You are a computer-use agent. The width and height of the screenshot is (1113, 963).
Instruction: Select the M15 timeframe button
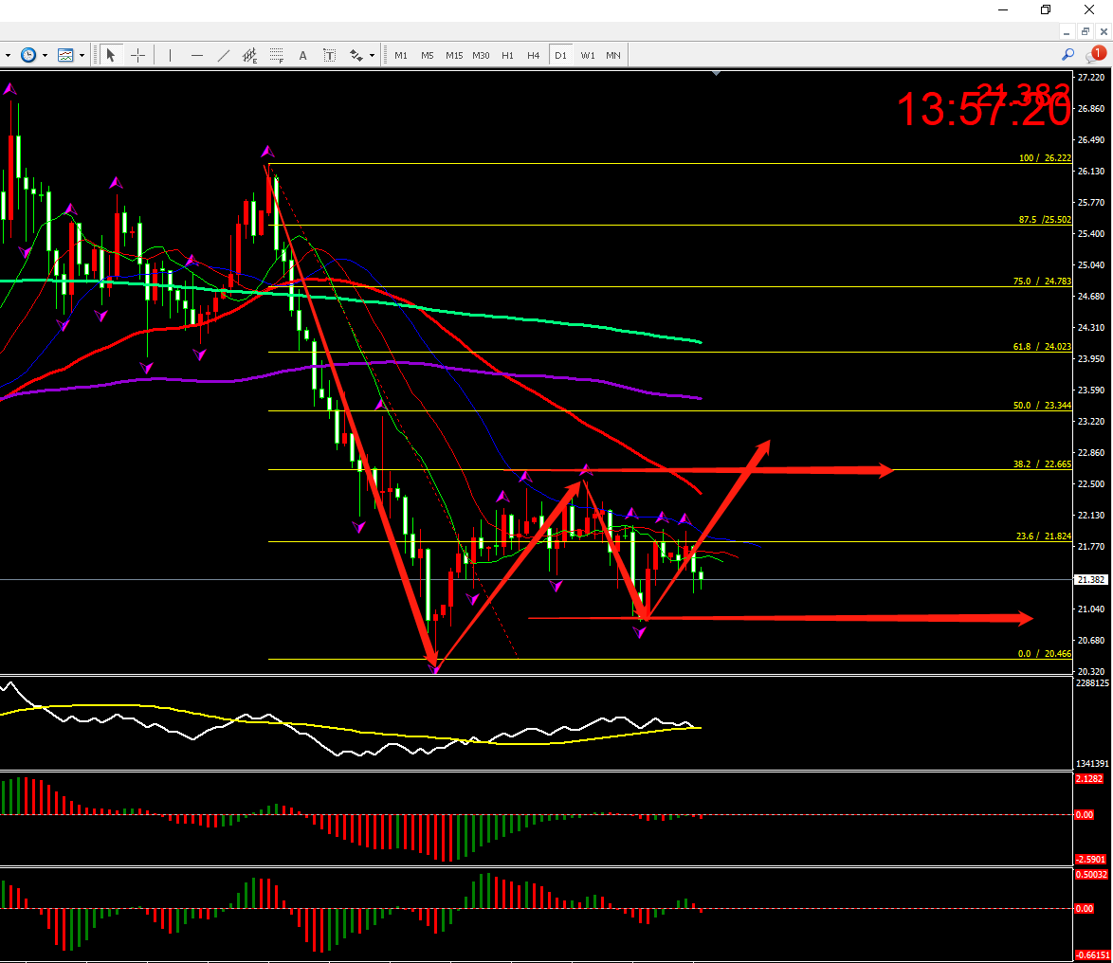(x=454, y=55)
